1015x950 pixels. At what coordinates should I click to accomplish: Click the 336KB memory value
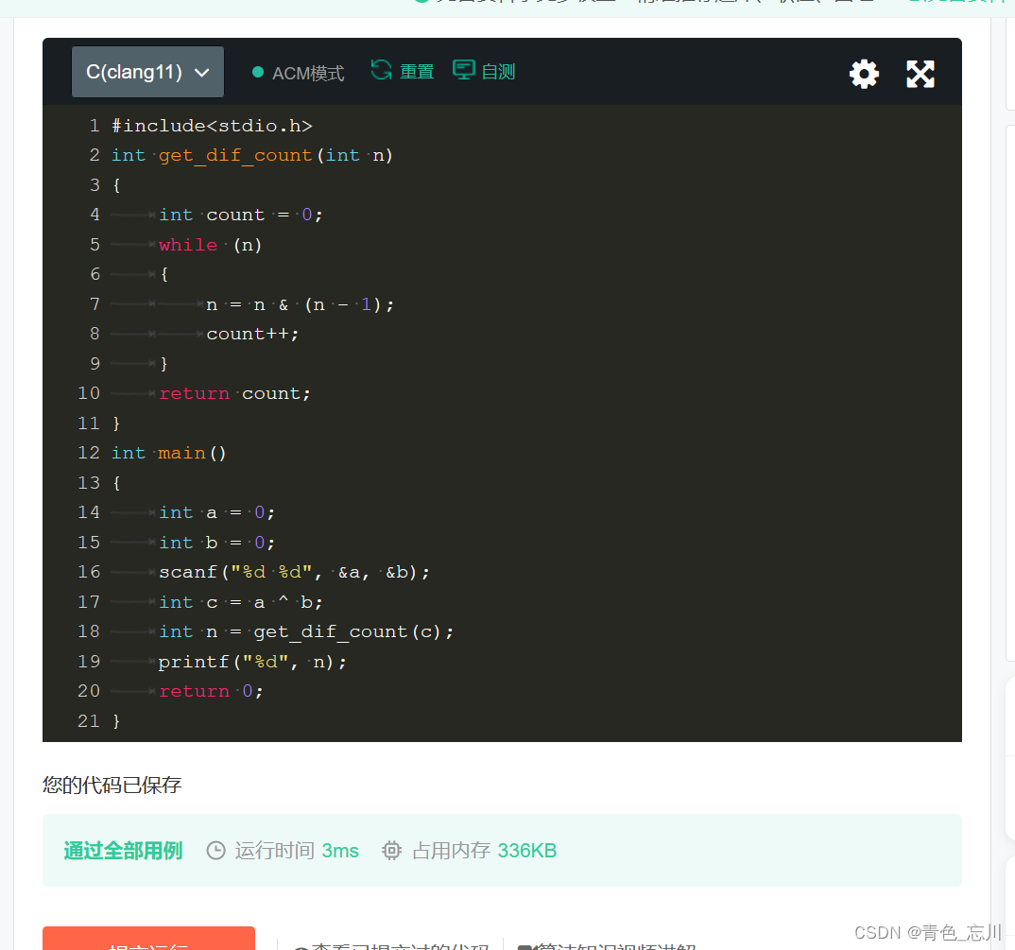pos(527,850)
